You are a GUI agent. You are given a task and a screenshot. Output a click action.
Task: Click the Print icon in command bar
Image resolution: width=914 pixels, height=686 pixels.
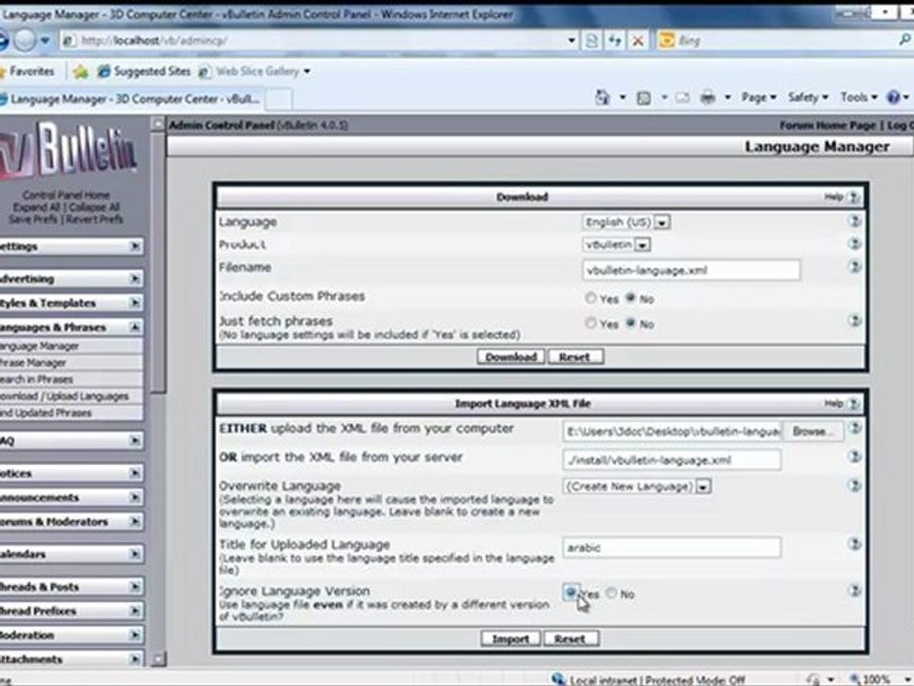707,97
